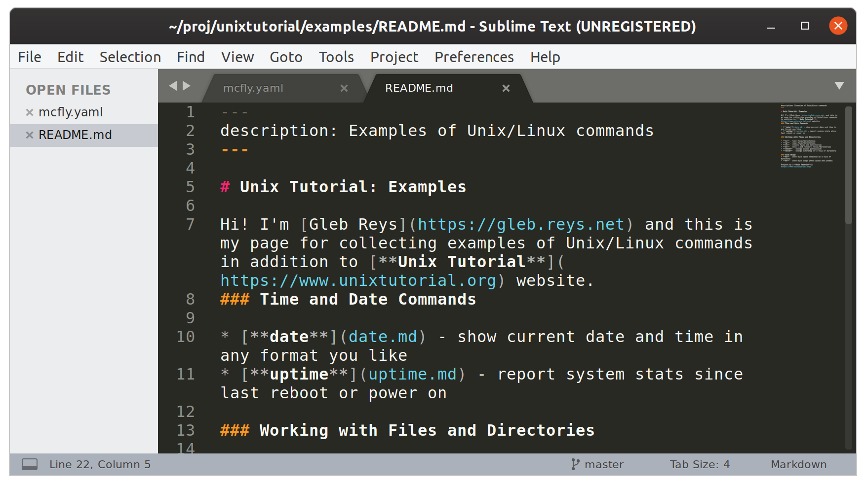Click the date.md link text
This screenshot has height=485, width=866.
coord(383,337)
